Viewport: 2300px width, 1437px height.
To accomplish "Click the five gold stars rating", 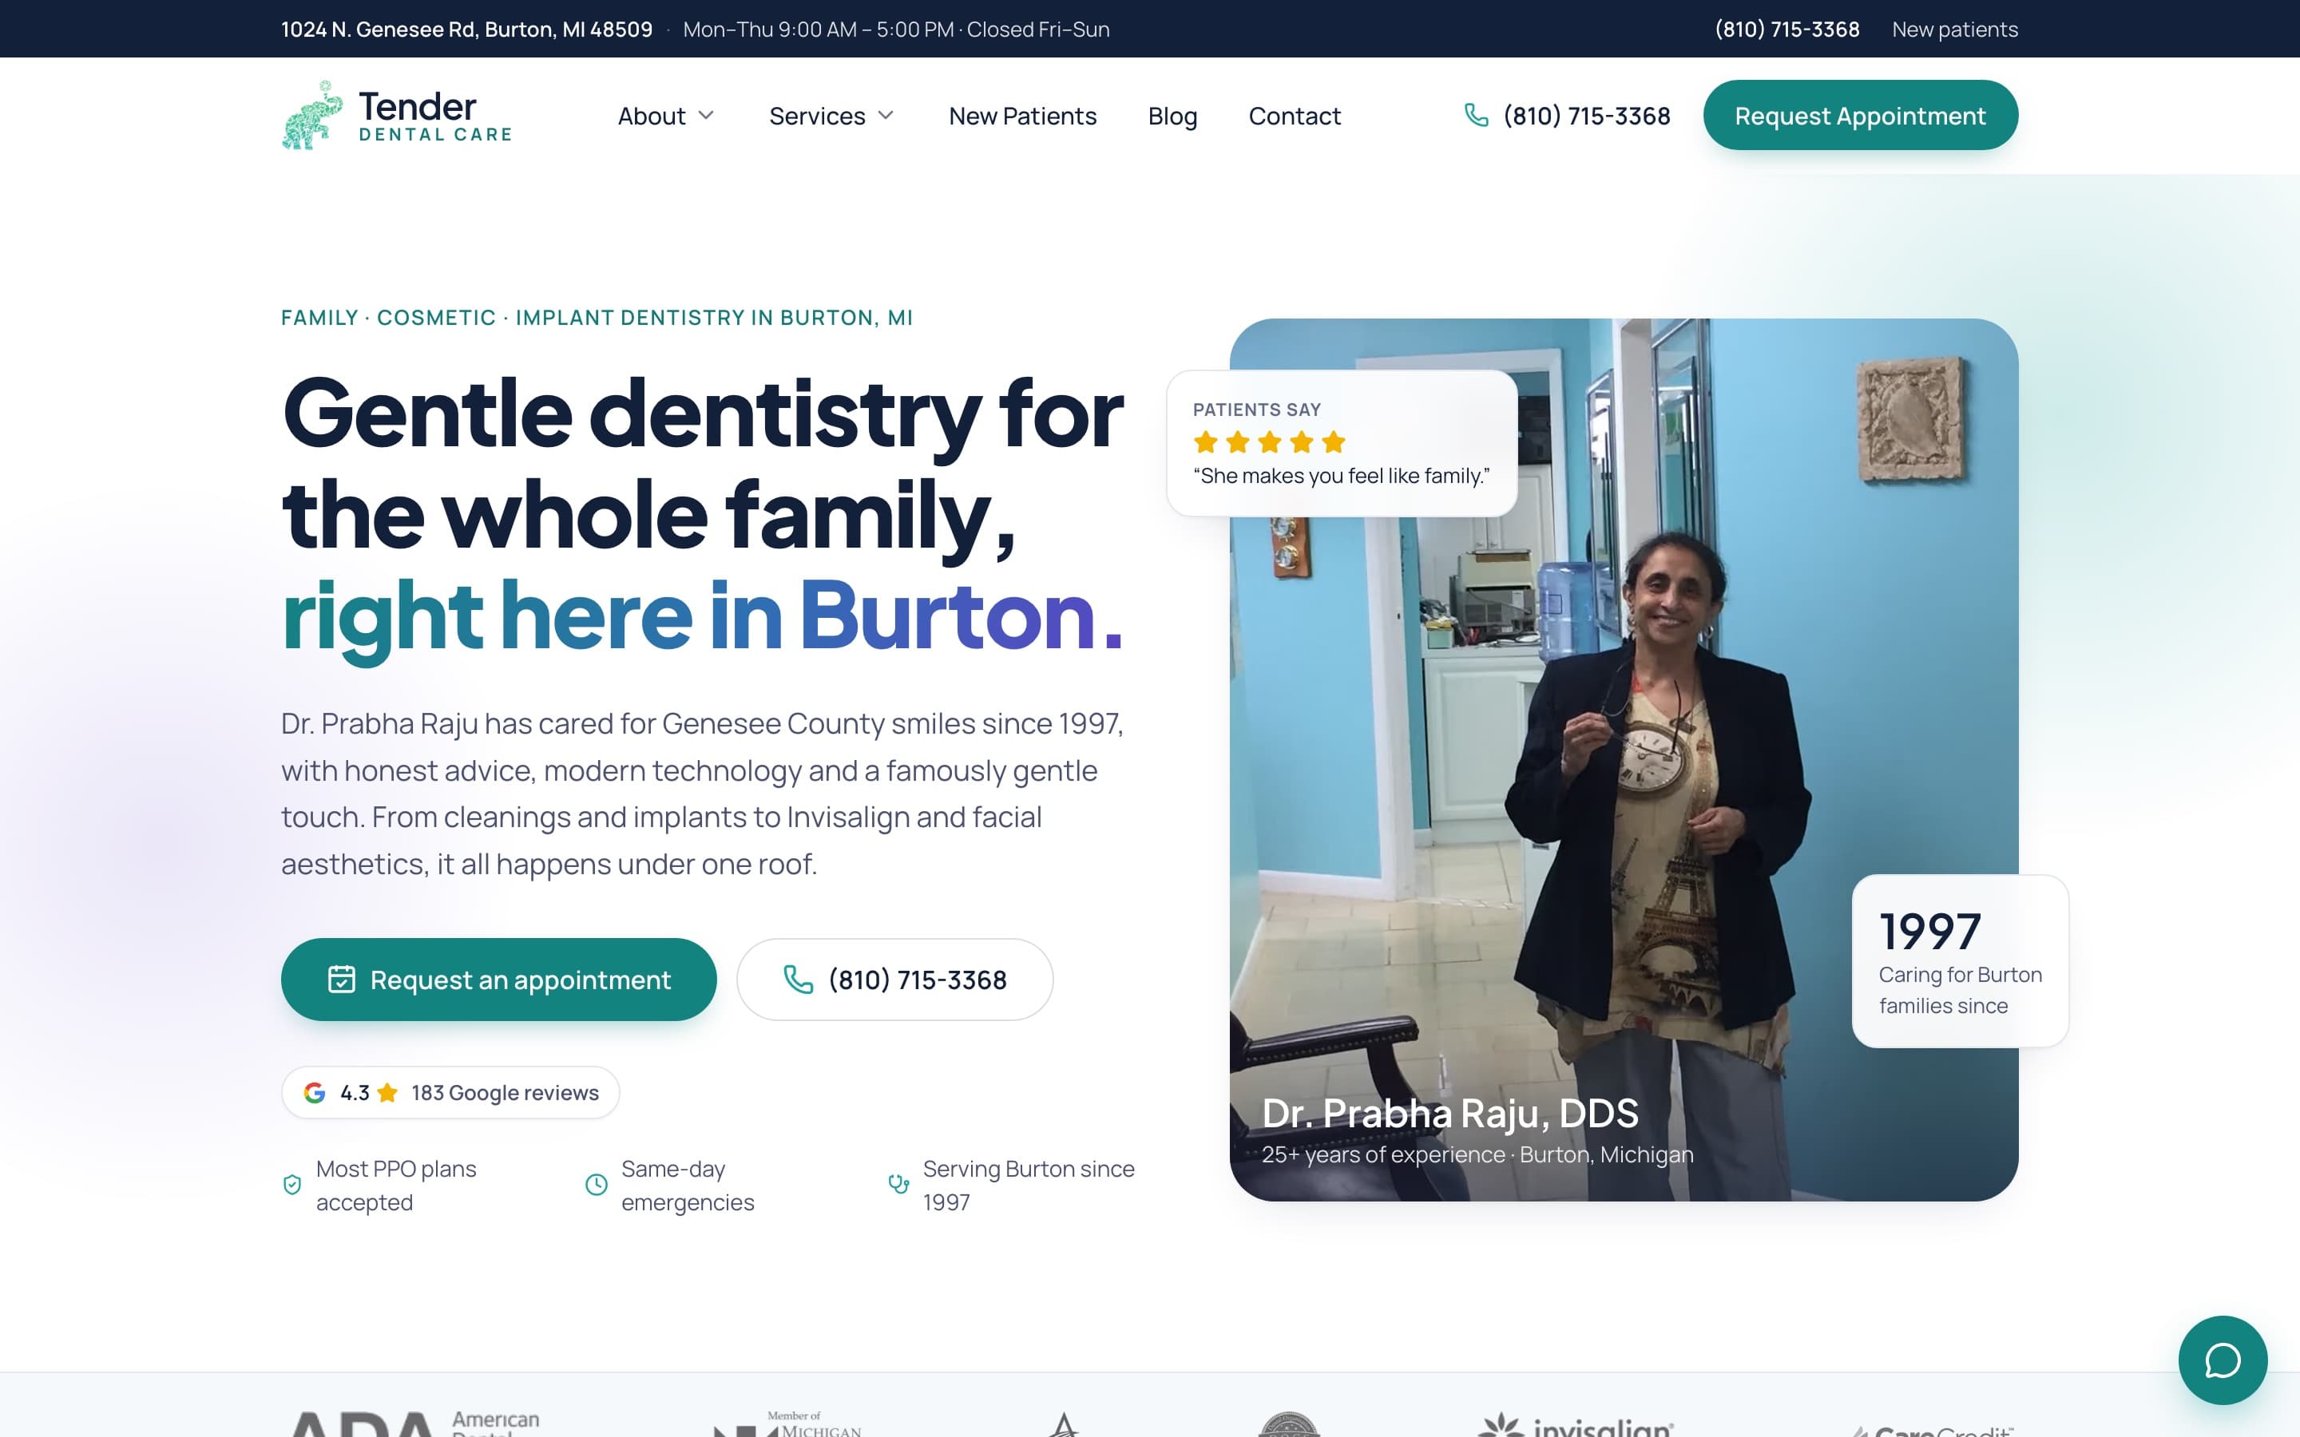I will tap(1269, 442).
